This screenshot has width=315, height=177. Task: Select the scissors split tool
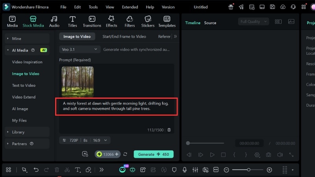67,170
